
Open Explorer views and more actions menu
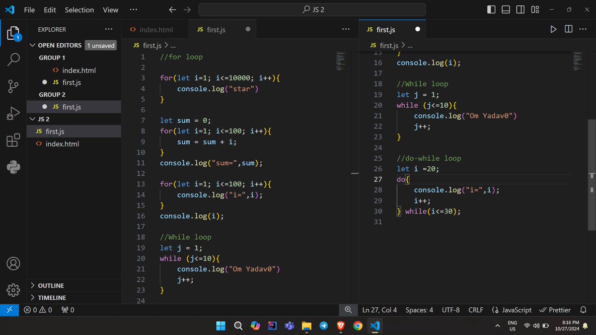pyautogui.click(x=109, y=29)
